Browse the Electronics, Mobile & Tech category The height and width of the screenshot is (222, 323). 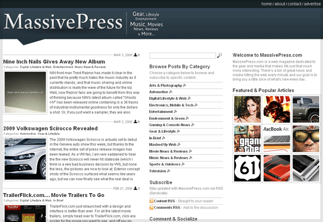click(x=171, y=105)
